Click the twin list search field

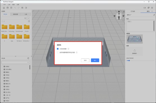[x=15, y=63]
